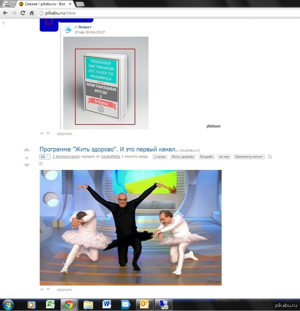Viewport: 300px width, 311px height.
Task: Expand the plus box below the post info
Action: click(x=41, y=163)
